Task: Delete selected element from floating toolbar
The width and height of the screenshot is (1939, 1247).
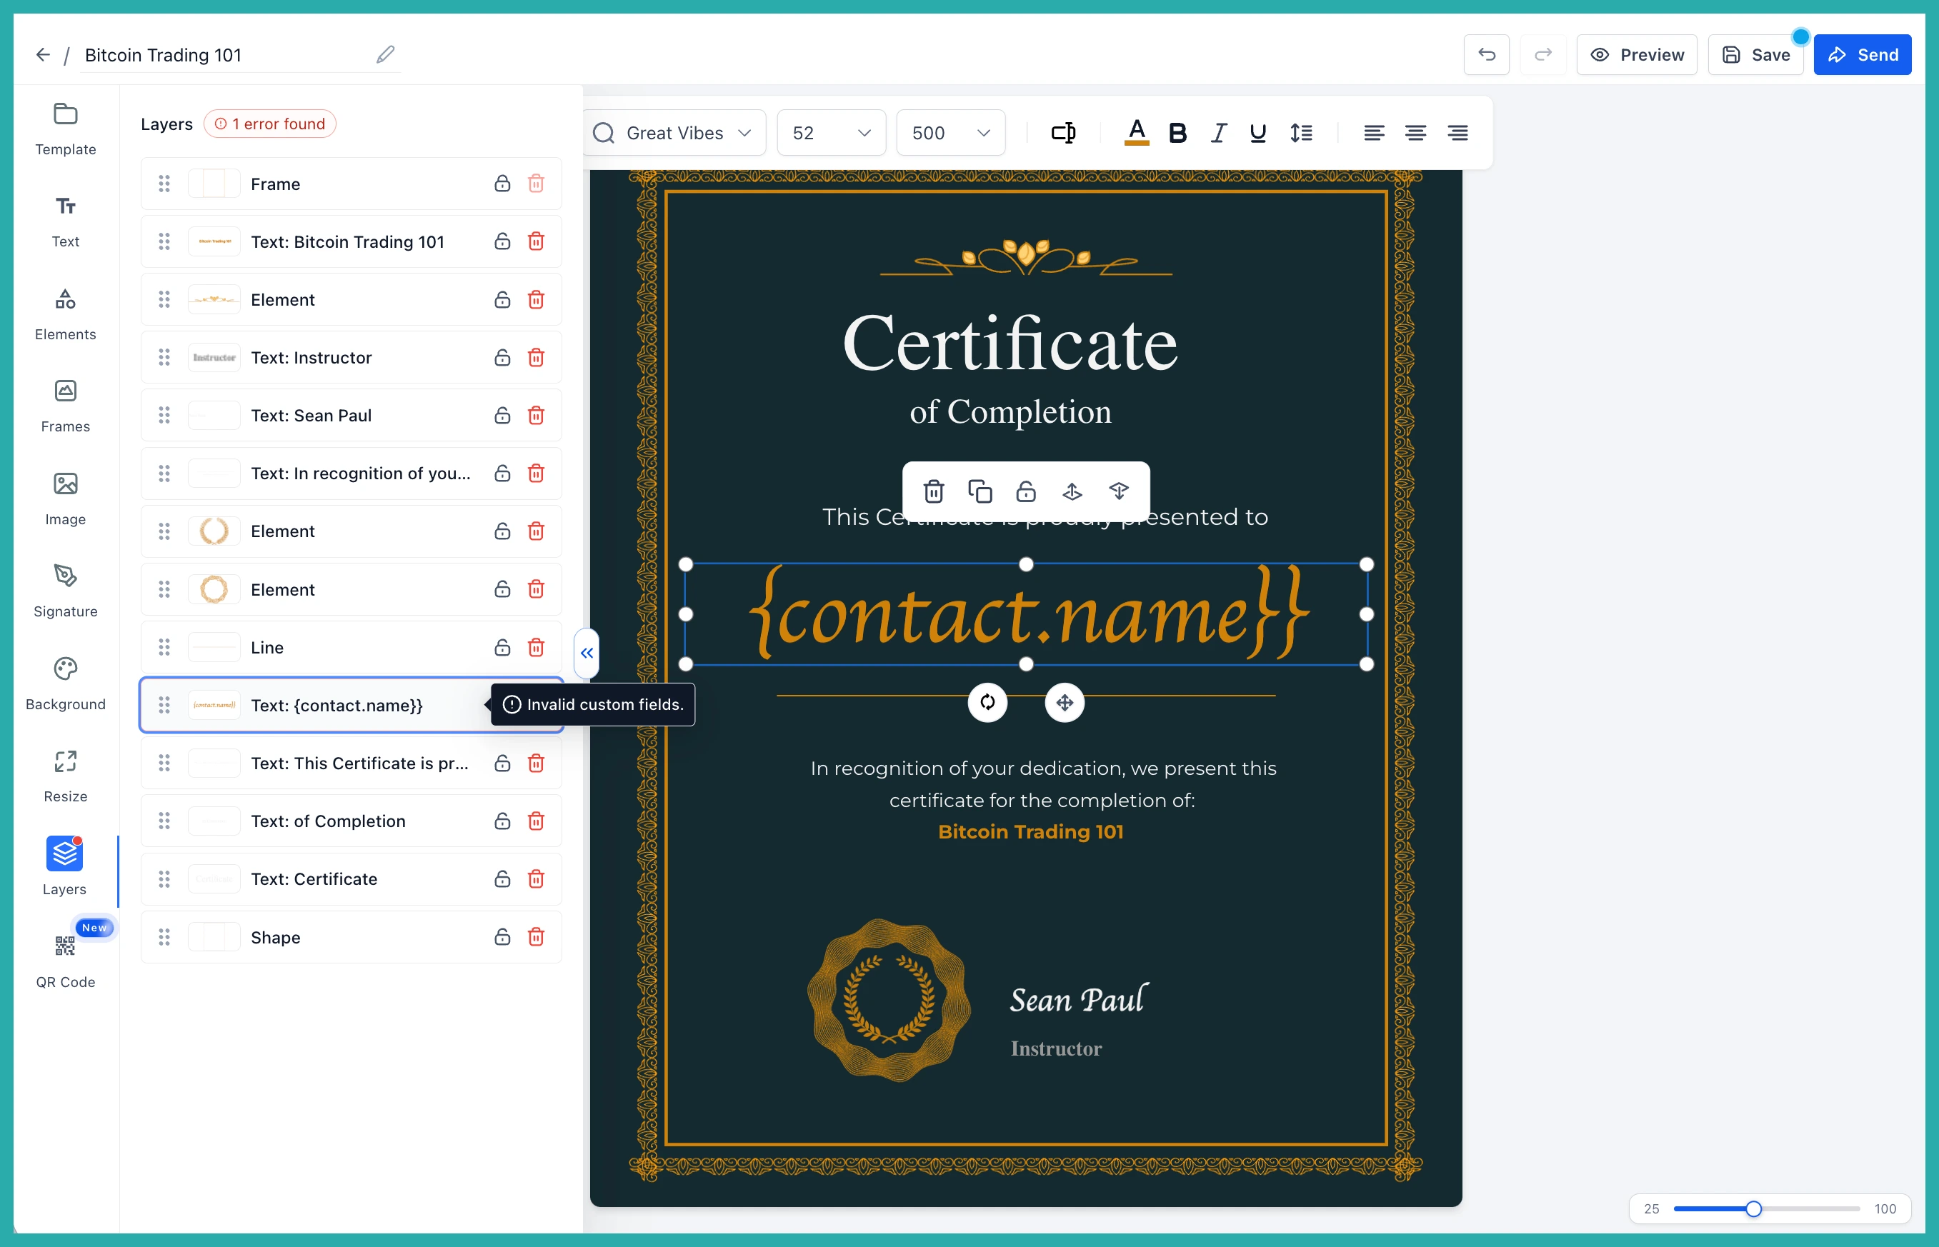Action: 933,491
